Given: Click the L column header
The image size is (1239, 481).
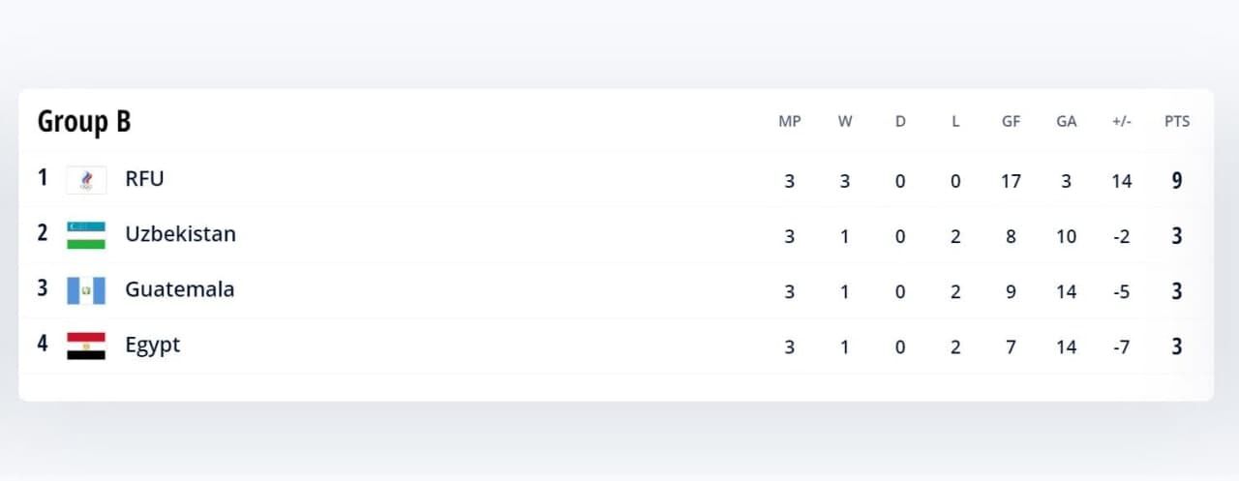Looking at the screenshot, I should click(x=955, y=122).
